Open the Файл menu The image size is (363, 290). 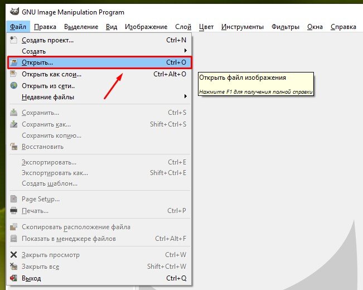[18, 27]
